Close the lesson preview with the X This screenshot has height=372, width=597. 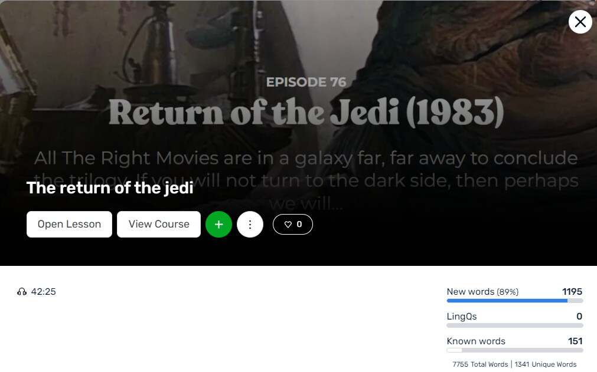point(580,22)
